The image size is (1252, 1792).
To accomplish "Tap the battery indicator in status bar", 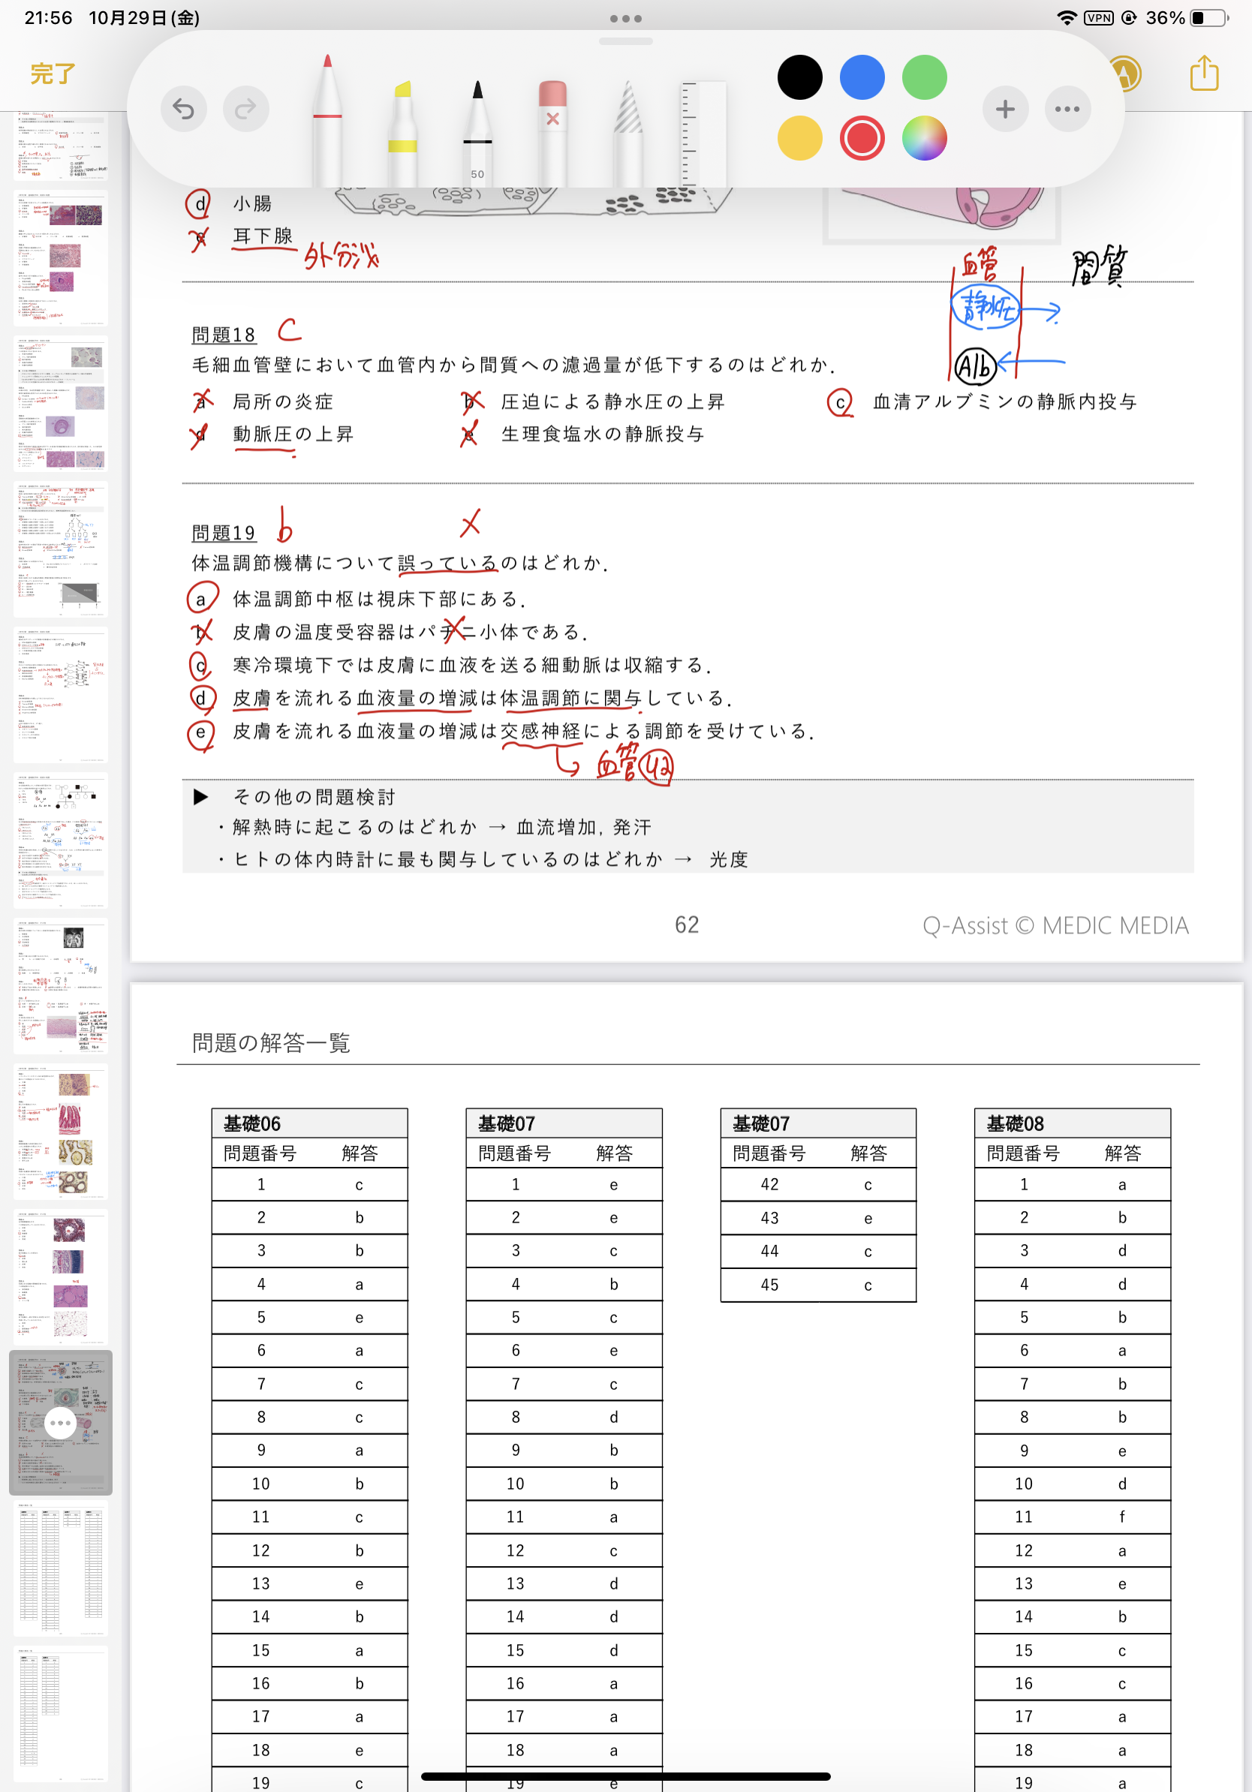I will (x=1208, y=17).
